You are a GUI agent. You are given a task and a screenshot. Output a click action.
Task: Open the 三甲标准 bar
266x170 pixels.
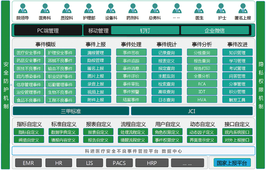(x=71, y=111)
